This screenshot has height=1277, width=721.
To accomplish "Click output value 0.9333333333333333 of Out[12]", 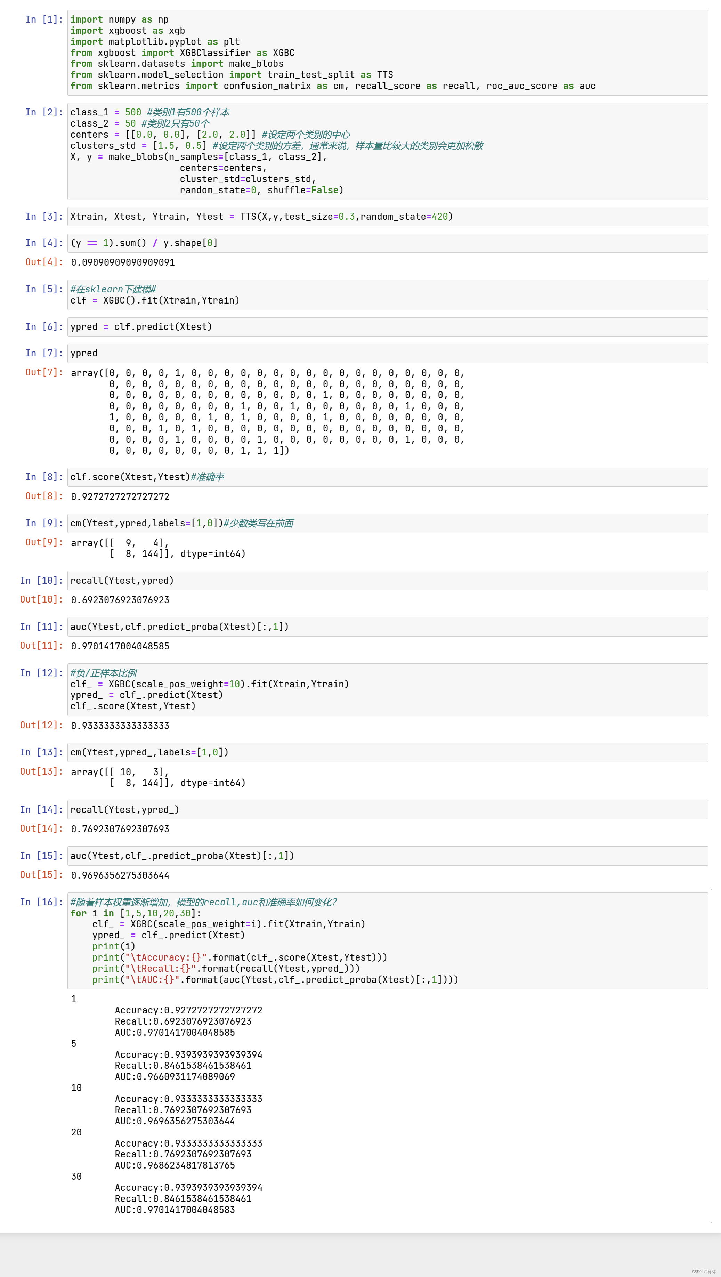I will (x=120, y=726).
